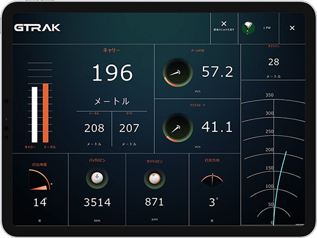Click the サイドスピン heading
This screenshot has width=317, height=238.
tap(155, 161)
